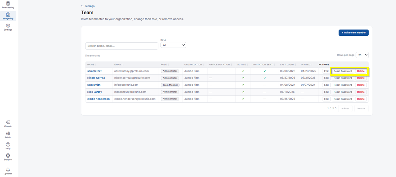Delete Nikole Correa teammate
Image resolution: width=396 pixels, height=177 pixels.
361,78
